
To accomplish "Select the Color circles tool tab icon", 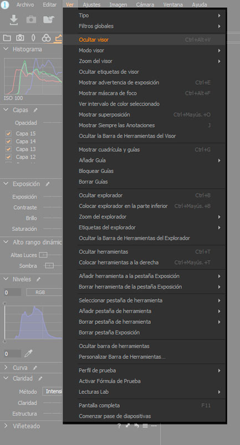I will [x=46, y=38].
